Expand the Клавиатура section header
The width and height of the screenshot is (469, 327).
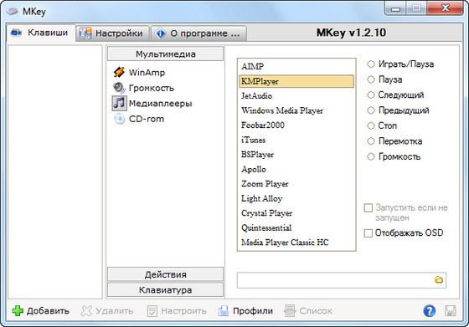[166, 290]
